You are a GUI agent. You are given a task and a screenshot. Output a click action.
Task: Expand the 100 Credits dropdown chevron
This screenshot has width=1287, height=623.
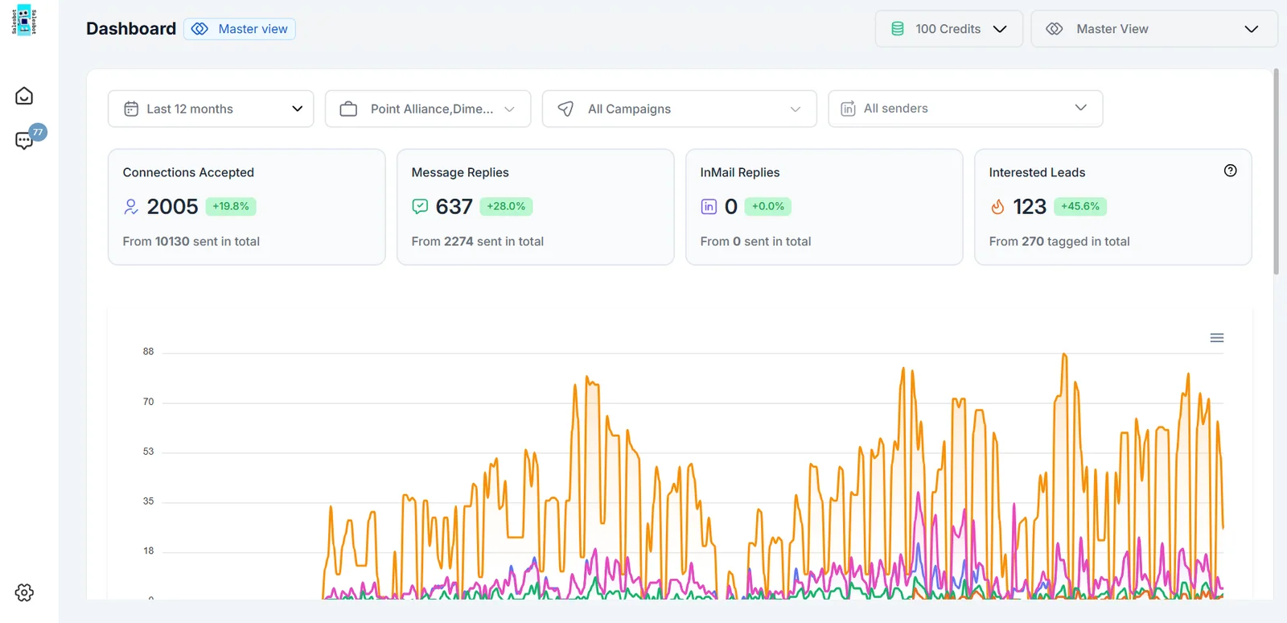[x=1000, y=29]
